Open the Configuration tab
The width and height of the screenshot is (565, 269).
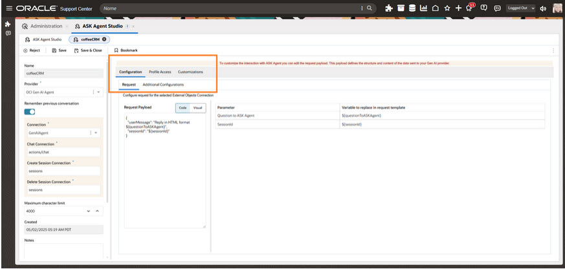131,72
